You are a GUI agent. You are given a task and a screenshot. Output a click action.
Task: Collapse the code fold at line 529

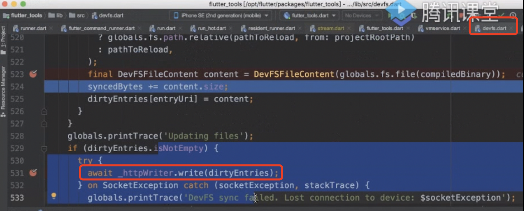pyautogui.click(x=44, y=148)
